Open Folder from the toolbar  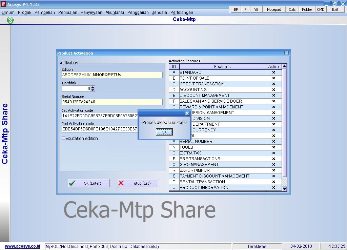[x=307, y=9]
